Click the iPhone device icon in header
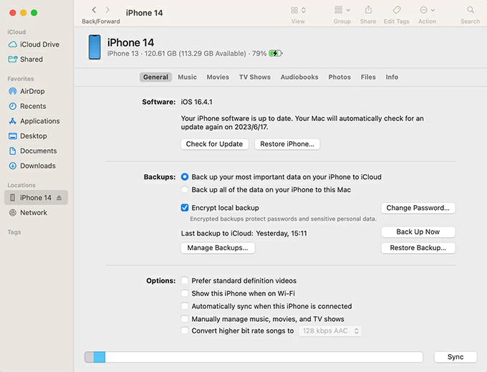The height and width of the screenshot is (372, 487). coord(95,47)
